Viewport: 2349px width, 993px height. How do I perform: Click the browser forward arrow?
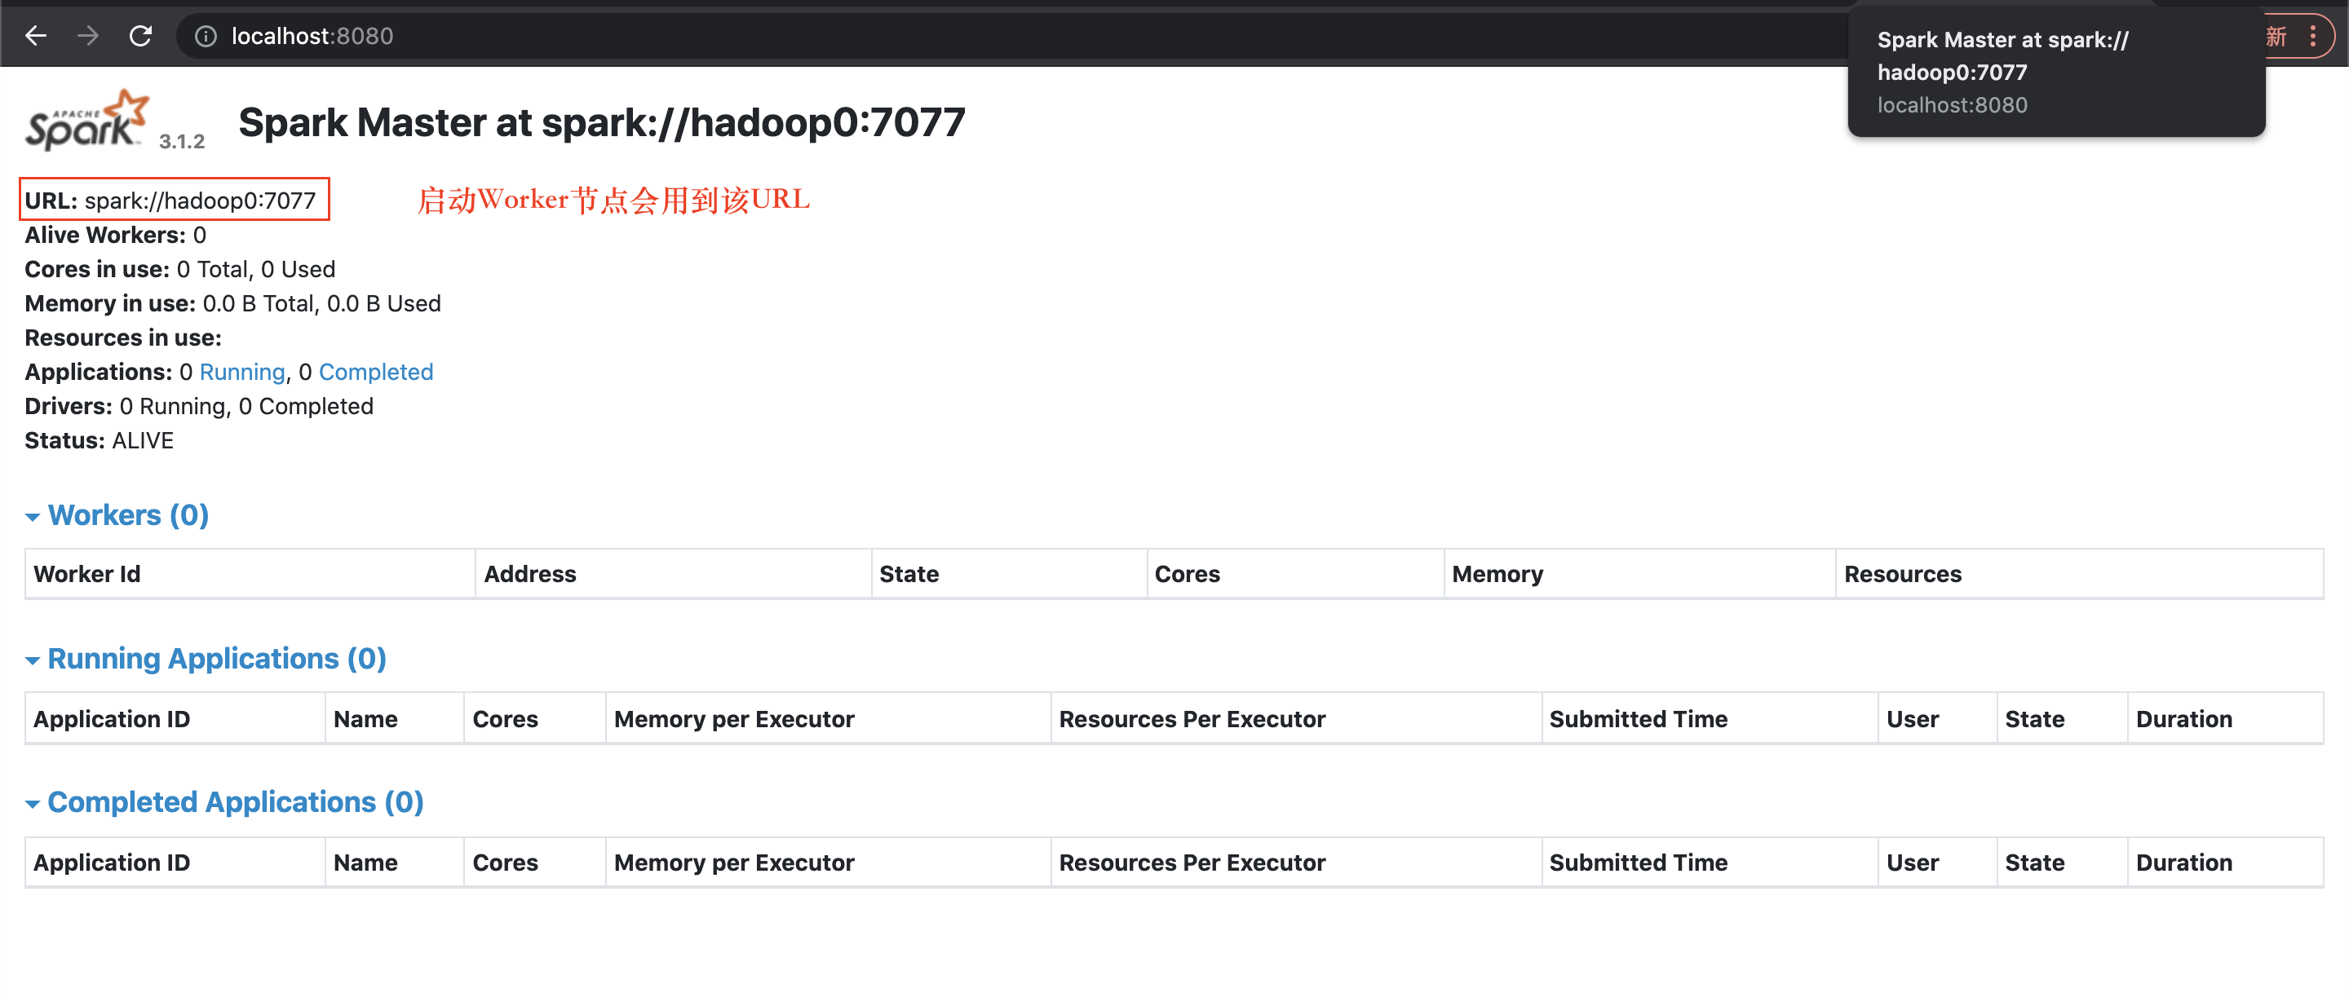87,36
